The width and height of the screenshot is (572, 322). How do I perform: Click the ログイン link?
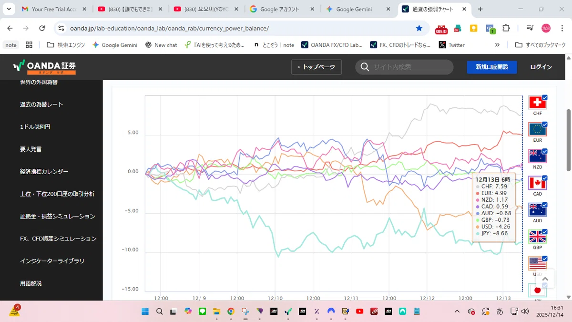pyautogui.click(x=541, y=67)
